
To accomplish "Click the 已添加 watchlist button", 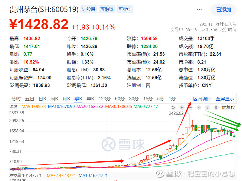I will coord(224,10).
